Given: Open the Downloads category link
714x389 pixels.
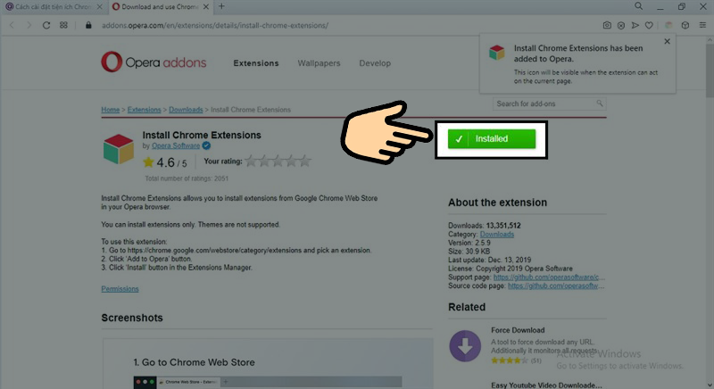Looking at the screenshot, I should (497, 235).
